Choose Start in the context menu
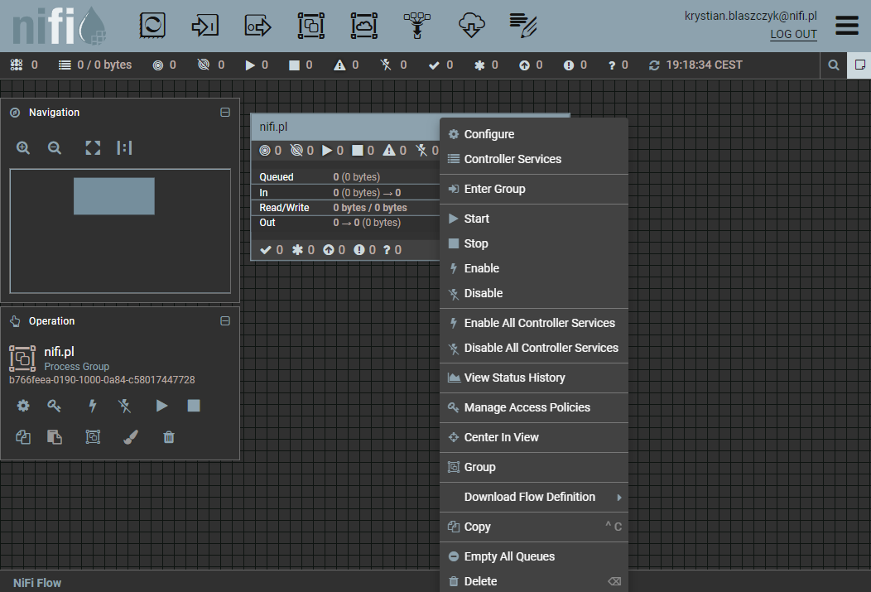Image resolution: width=871 pixels, height=592 pixels. [x=534, y=219]
